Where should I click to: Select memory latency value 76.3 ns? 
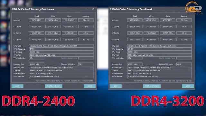tap(184, 20)
